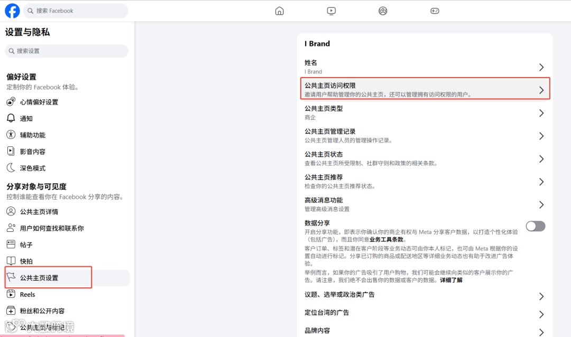Image resolution: width=571 pixels, height=337 pixels.
Task: Click the Facebook logo icon
Action: [x=12, y=11]
